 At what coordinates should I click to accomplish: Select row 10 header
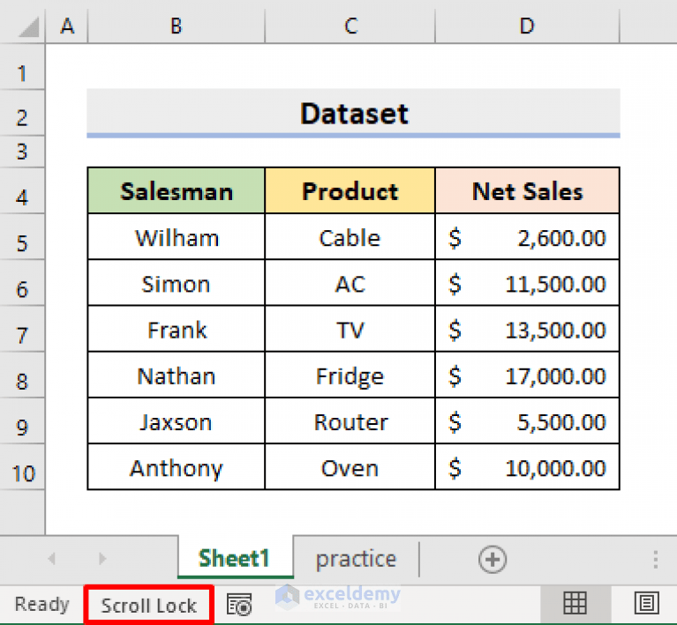pyautogui.click(x=22, y=467)
